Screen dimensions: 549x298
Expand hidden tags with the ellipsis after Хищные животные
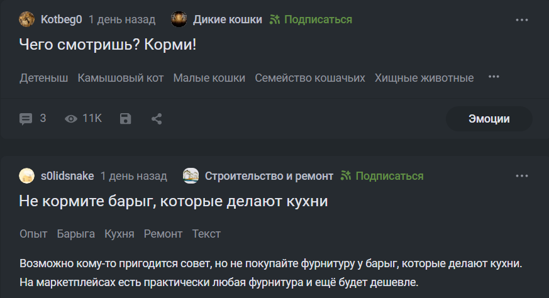point(494,77)
